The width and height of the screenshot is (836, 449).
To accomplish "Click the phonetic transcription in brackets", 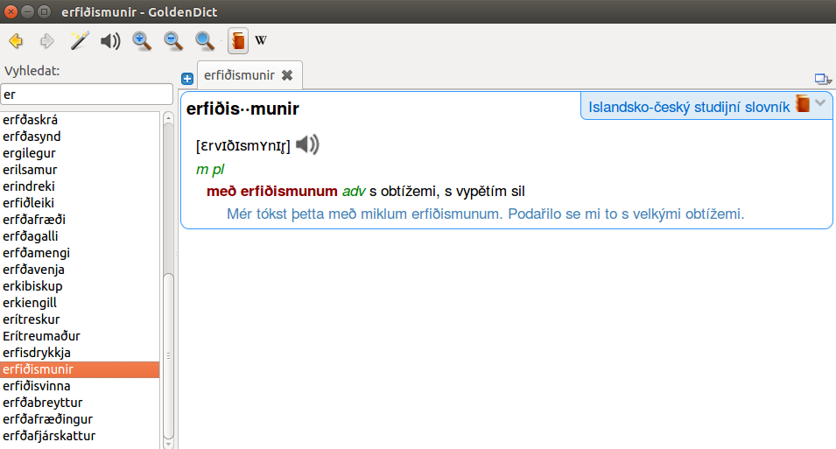I will pyautogui.click(x=243, y=146).
